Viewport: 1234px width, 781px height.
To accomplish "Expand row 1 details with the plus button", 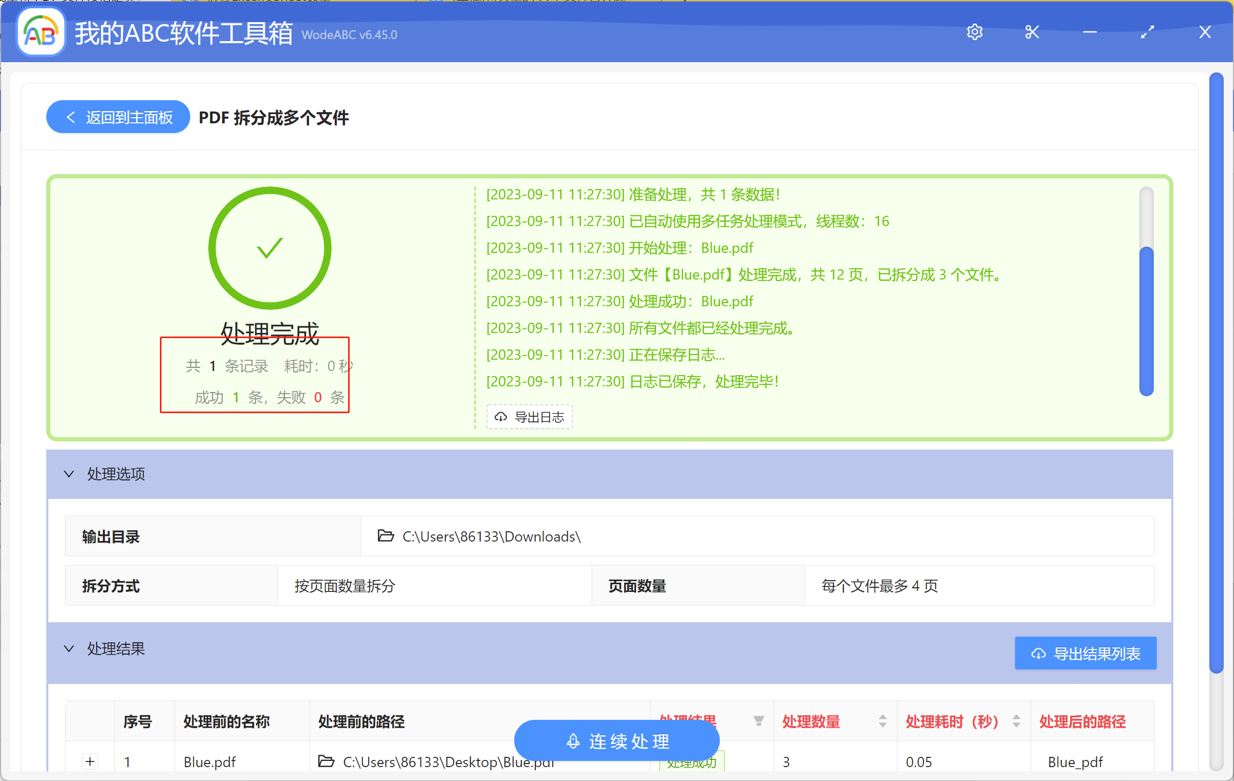I will click(x=90, y=761).
